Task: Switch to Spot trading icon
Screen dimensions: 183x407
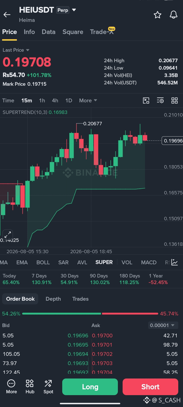Action: tap(48, 387)
